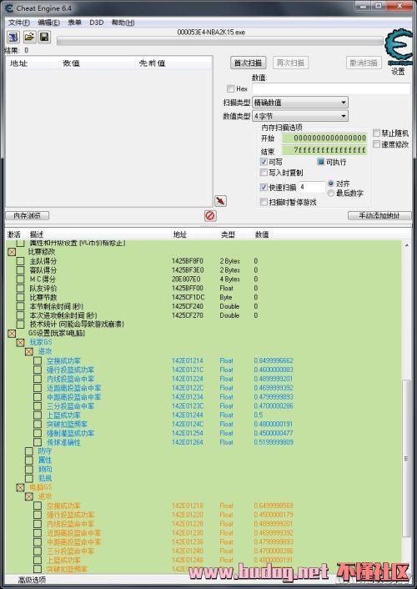Click the 设置 label under the logo
Image resolution: width=417 pixels, height=589 pixels.
(398, 72)
